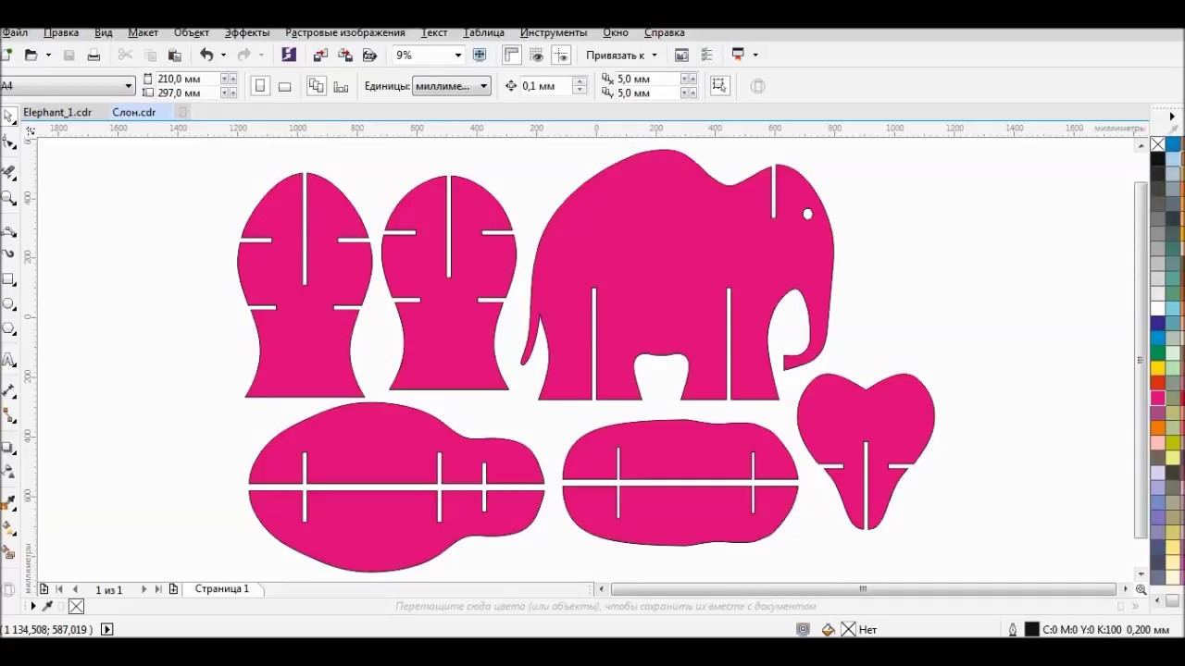
Task: Open the 'Растровые изображения' menu
Action: 345,32
